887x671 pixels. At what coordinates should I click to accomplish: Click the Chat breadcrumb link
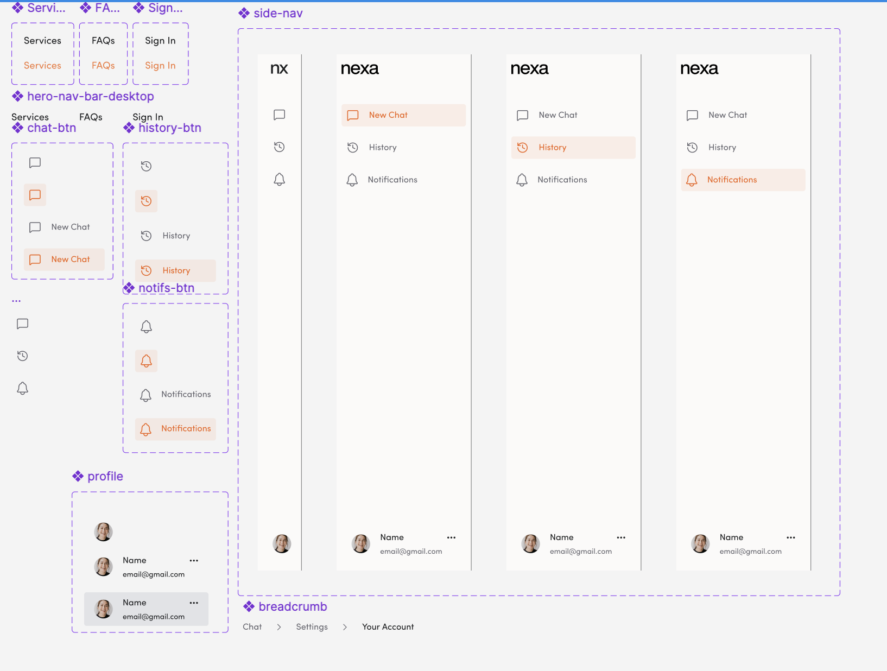pyautogui.click(x=252, y=627)
